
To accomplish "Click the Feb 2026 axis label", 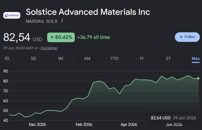I will pyautogui.click(x=84, y=125).
